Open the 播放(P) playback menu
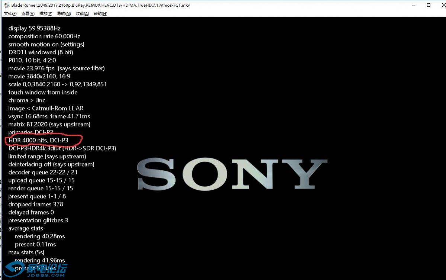The height and width of the screenshot is (280, 446). 46,14
